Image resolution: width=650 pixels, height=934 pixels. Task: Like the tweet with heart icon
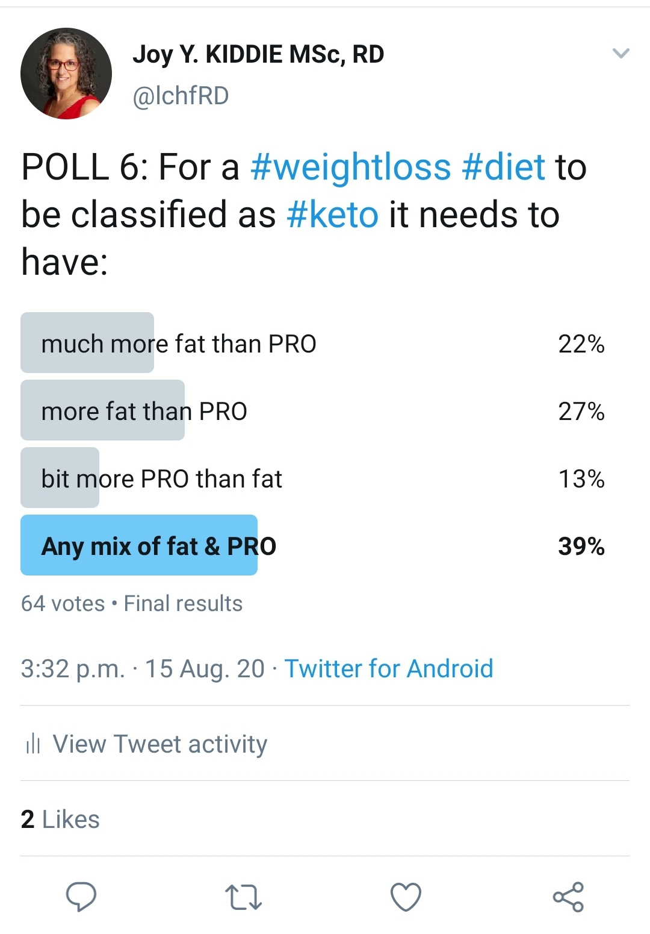tap(406, 897)
